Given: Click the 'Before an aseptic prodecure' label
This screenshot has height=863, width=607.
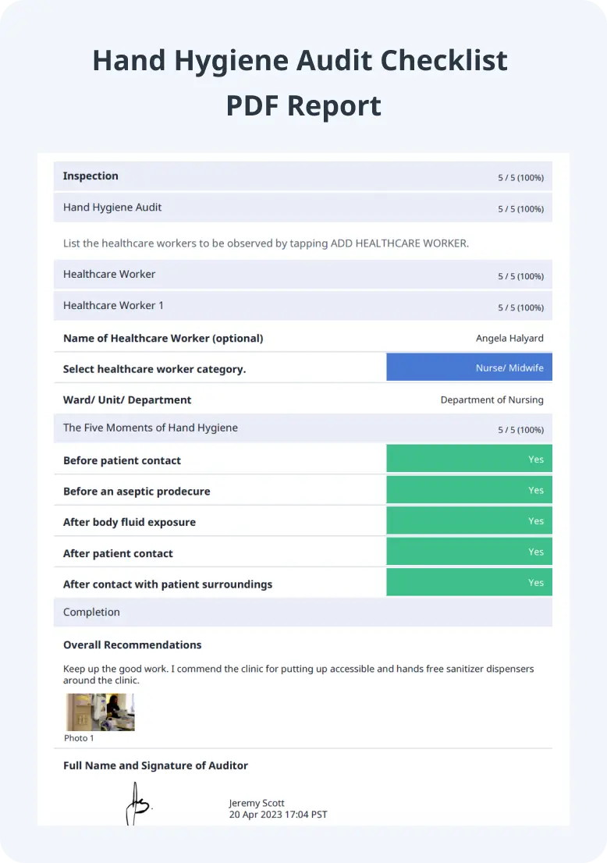Looking at the screenshot, I should point(137,492).
